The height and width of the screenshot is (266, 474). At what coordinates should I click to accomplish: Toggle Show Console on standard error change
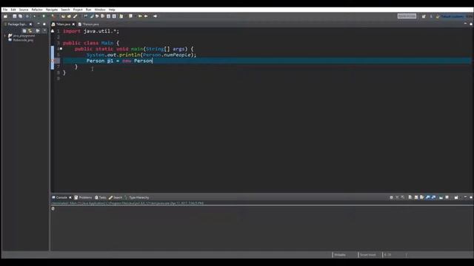[x=433, y=197]
